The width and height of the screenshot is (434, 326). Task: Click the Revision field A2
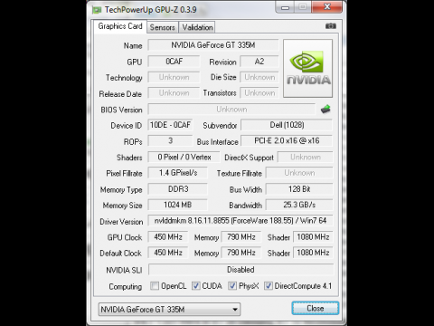259,62
